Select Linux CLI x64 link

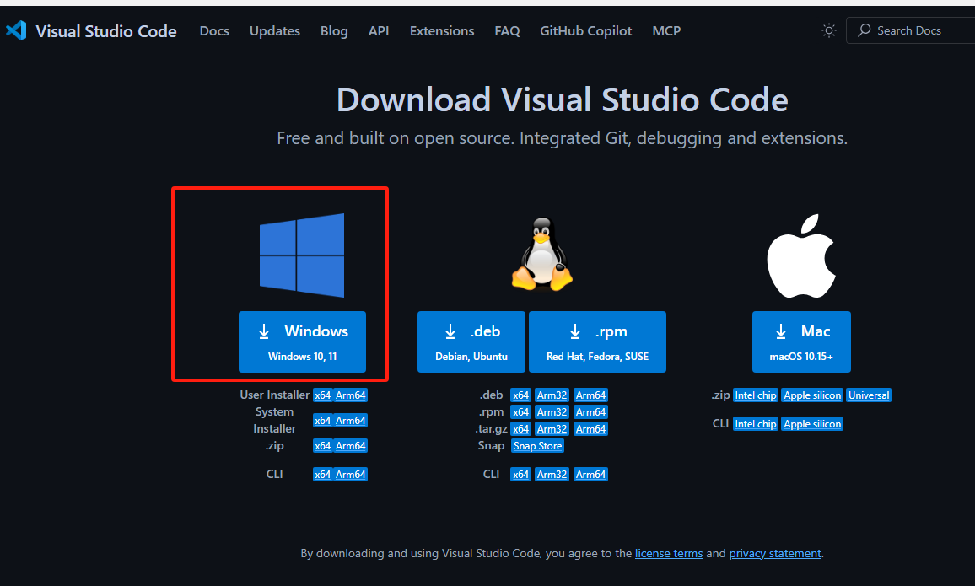[520, 474]
